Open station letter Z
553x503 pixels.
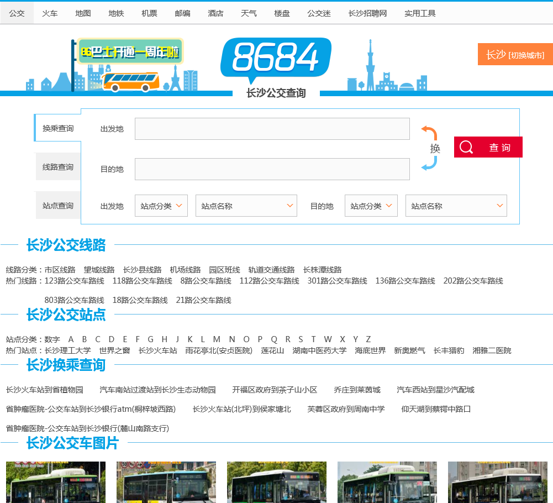tap(368, 339)
